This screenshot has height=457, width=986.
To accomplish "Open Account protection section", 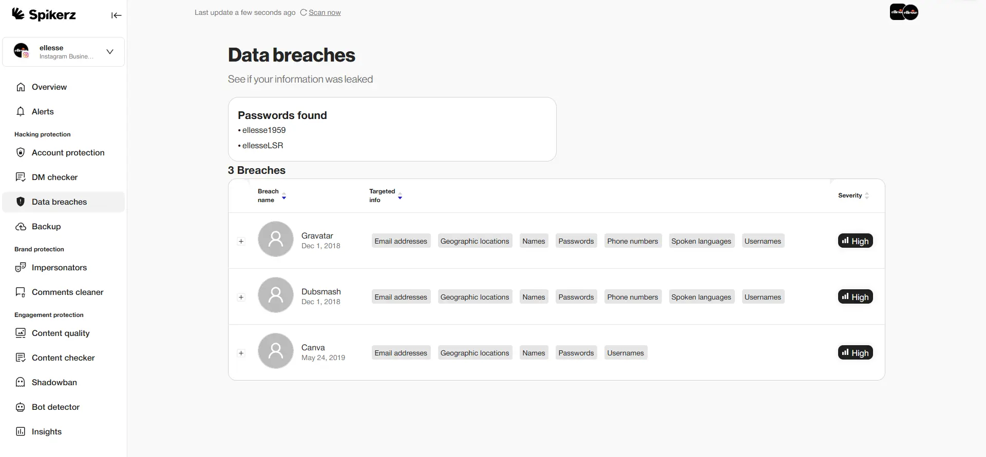I will tap(64, 153).
